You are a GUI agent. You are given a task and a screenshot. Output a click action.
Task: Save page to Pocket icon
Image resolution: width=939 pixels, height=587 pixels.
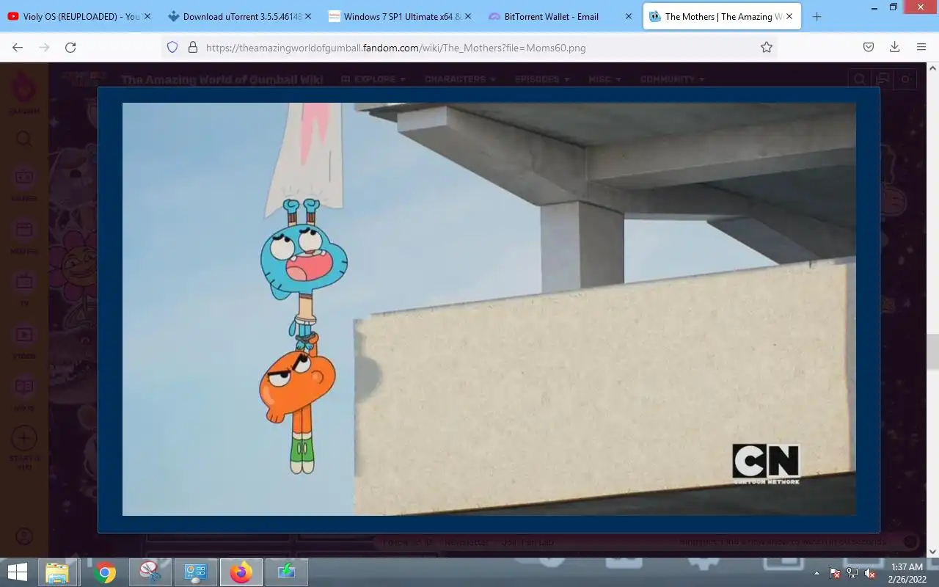click(868, 47)
